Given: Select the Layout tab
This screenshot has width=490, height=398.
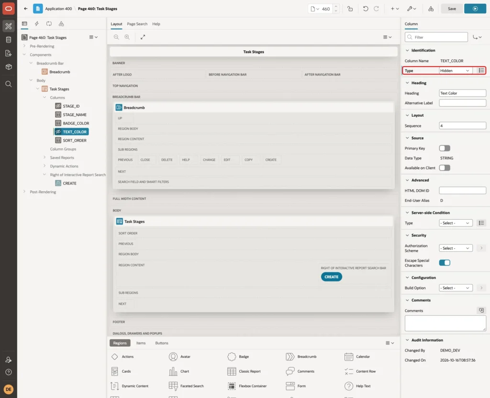Looking at the screenshot, I should click(x=116, y=24).
